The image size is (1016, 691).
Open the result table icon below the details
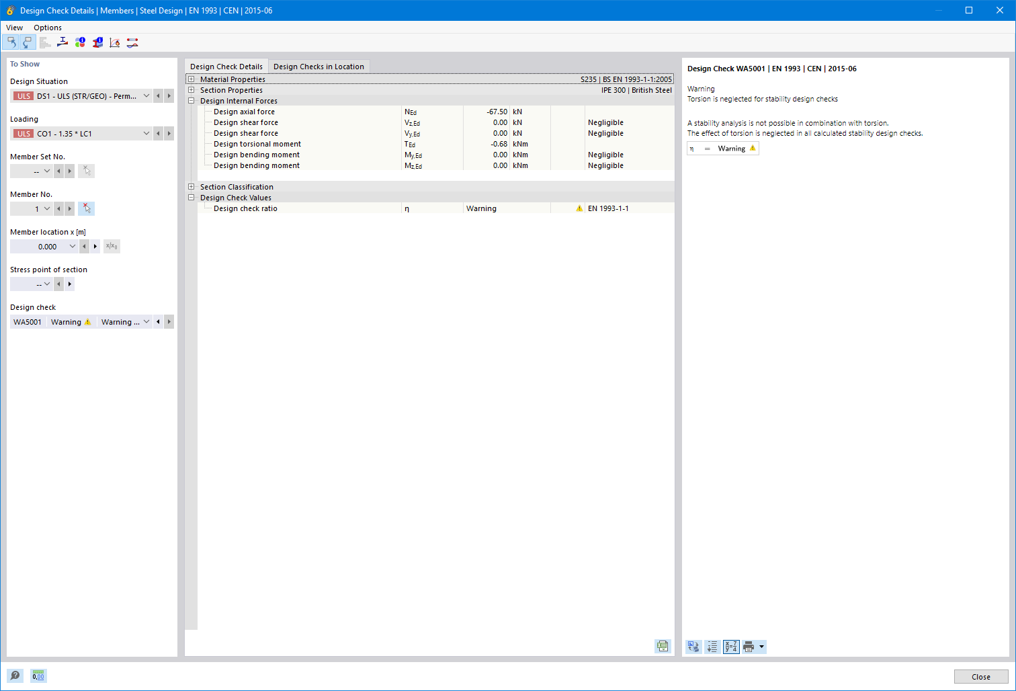662,646
